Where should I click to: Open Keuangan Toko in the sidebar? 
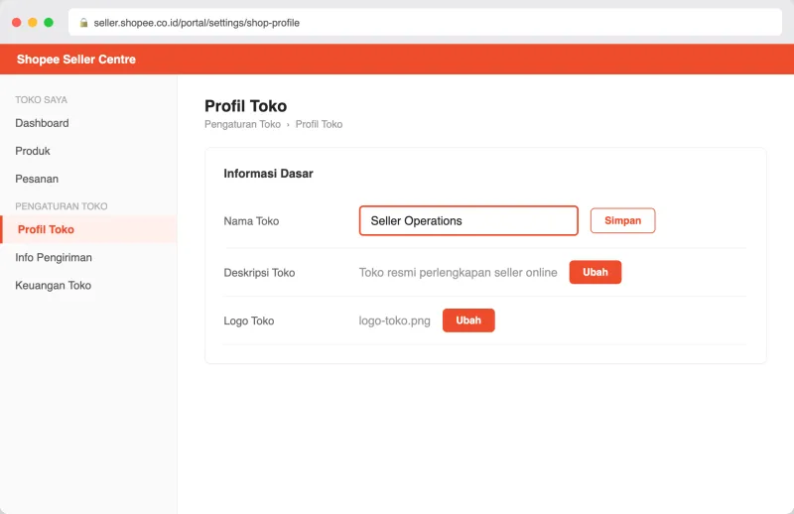(x=54, y=285)
